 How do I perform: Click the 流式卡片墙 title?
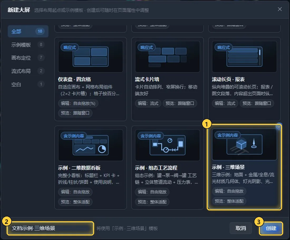pos(147,79)
